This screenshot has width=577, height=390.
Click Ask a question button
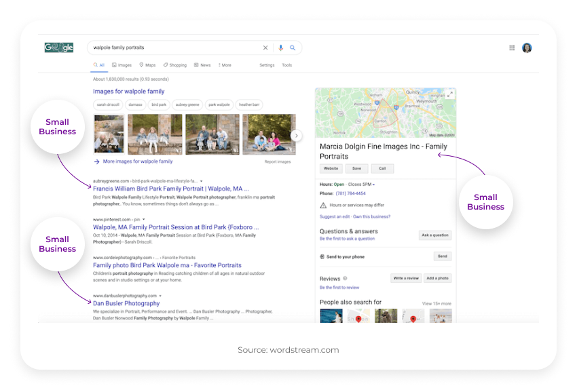point(435,235)
